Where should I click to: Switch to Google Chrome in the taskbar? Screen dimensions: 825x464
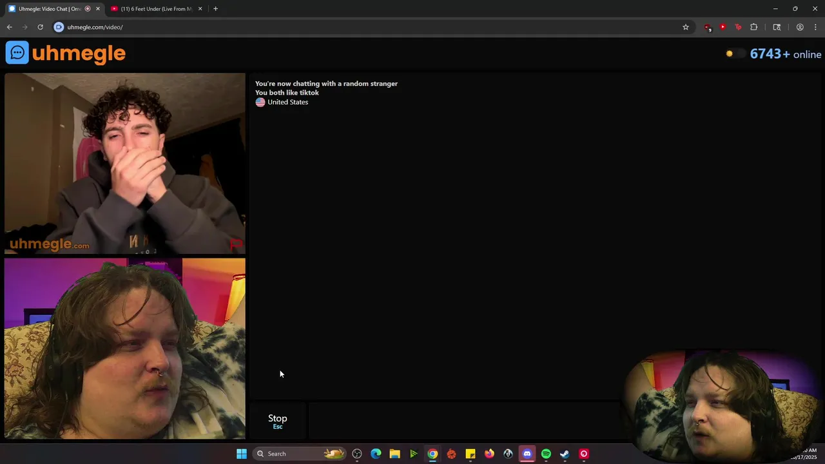432,454
